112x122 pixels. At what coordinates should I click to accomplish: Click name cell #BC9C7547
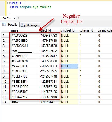pyautogui.click(x=24, y=97)
